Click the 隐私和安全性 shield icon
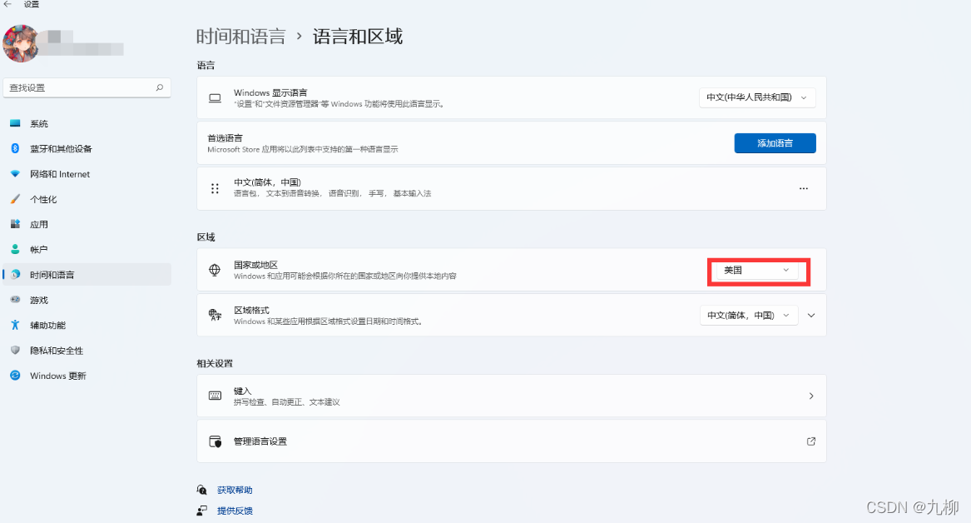 [x=15, y=350]
